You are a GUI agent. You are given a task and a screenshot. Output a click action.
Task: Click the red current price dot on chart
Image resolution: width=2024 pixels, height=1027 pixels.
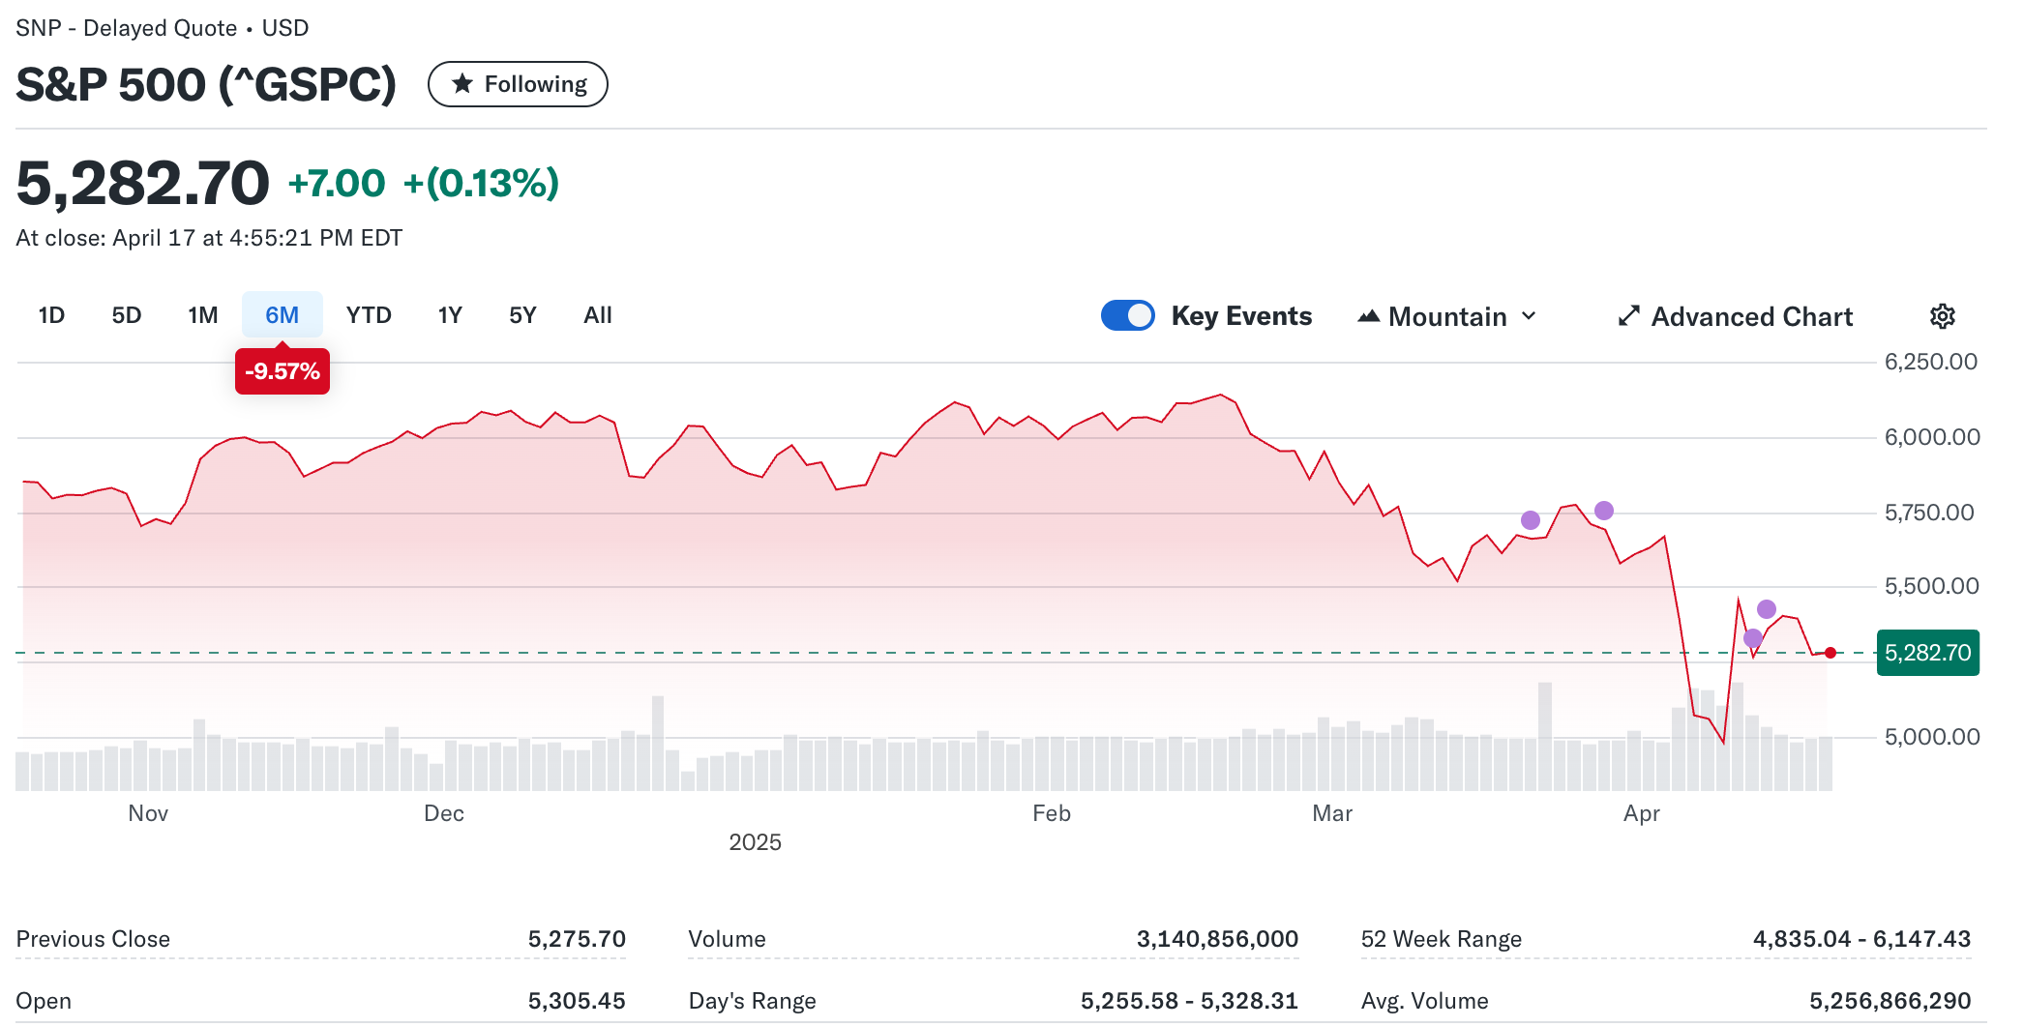pyautogui.click(x=1831, y=653)
